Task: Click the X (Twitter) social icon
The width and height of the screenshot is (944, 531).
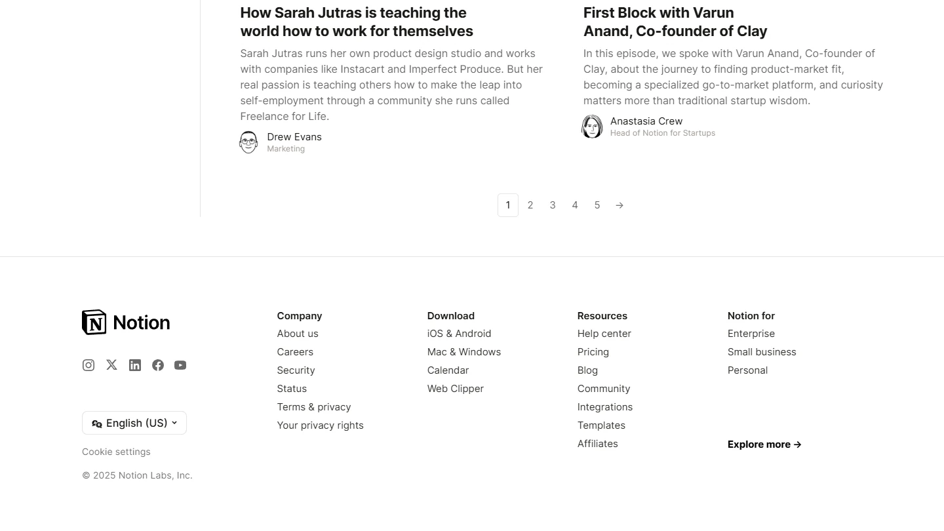Action: (112, 365)
